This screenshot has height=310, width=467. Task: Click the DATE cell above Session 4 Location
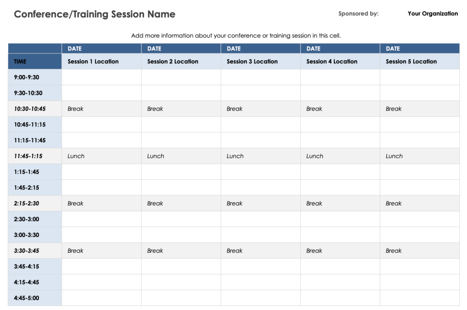[x=340, y=49]
